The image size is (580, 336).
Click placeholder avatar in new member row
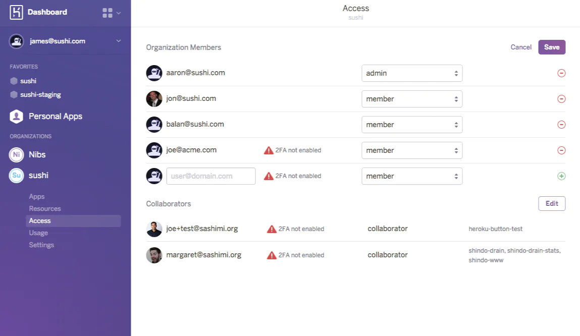(154, 176)
